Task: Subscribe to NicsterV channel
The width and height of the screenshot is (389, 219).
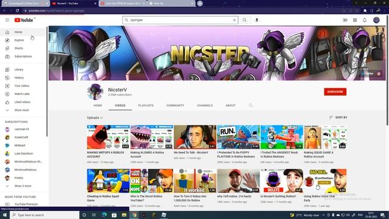Action: [x=335, y=92]
